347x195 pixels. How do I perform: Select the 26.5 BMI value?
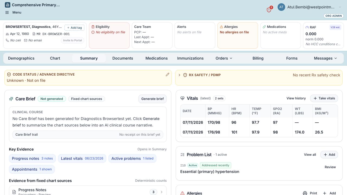[x=319, y=132]
